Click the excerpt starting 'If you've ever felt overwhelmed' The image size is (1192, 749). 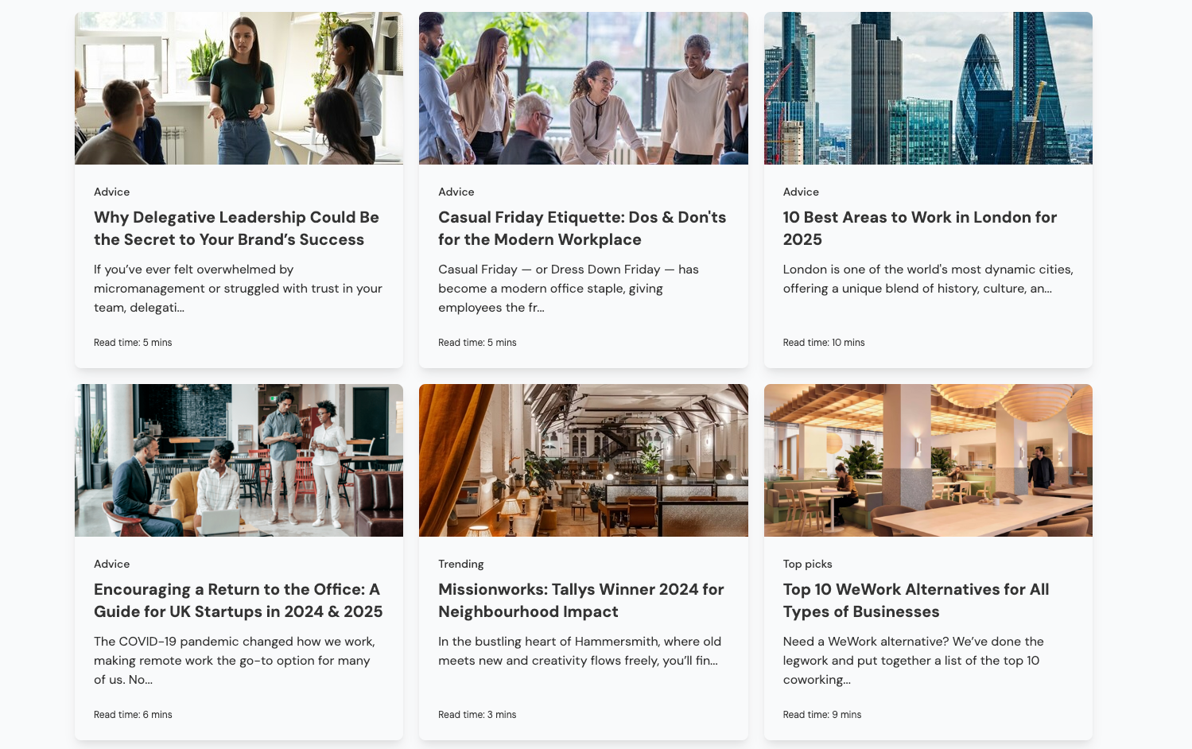(x=238, y=289)
